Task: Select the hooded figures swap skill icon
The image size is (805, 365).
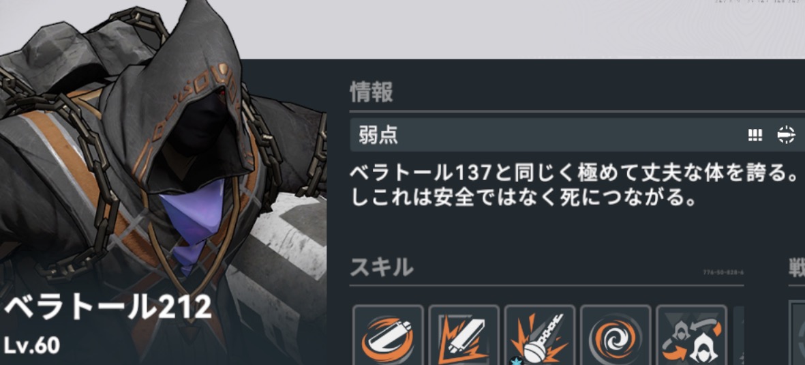Action: click(692, 335)
